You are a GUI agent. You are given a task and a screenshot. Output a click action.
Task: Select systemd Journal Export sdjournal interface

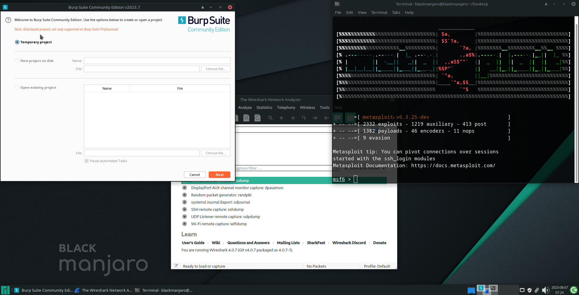(220, 202)
